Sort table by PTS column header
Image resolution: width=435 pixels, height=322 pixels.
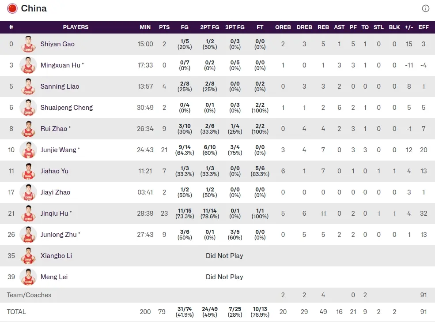pos(164,27)
